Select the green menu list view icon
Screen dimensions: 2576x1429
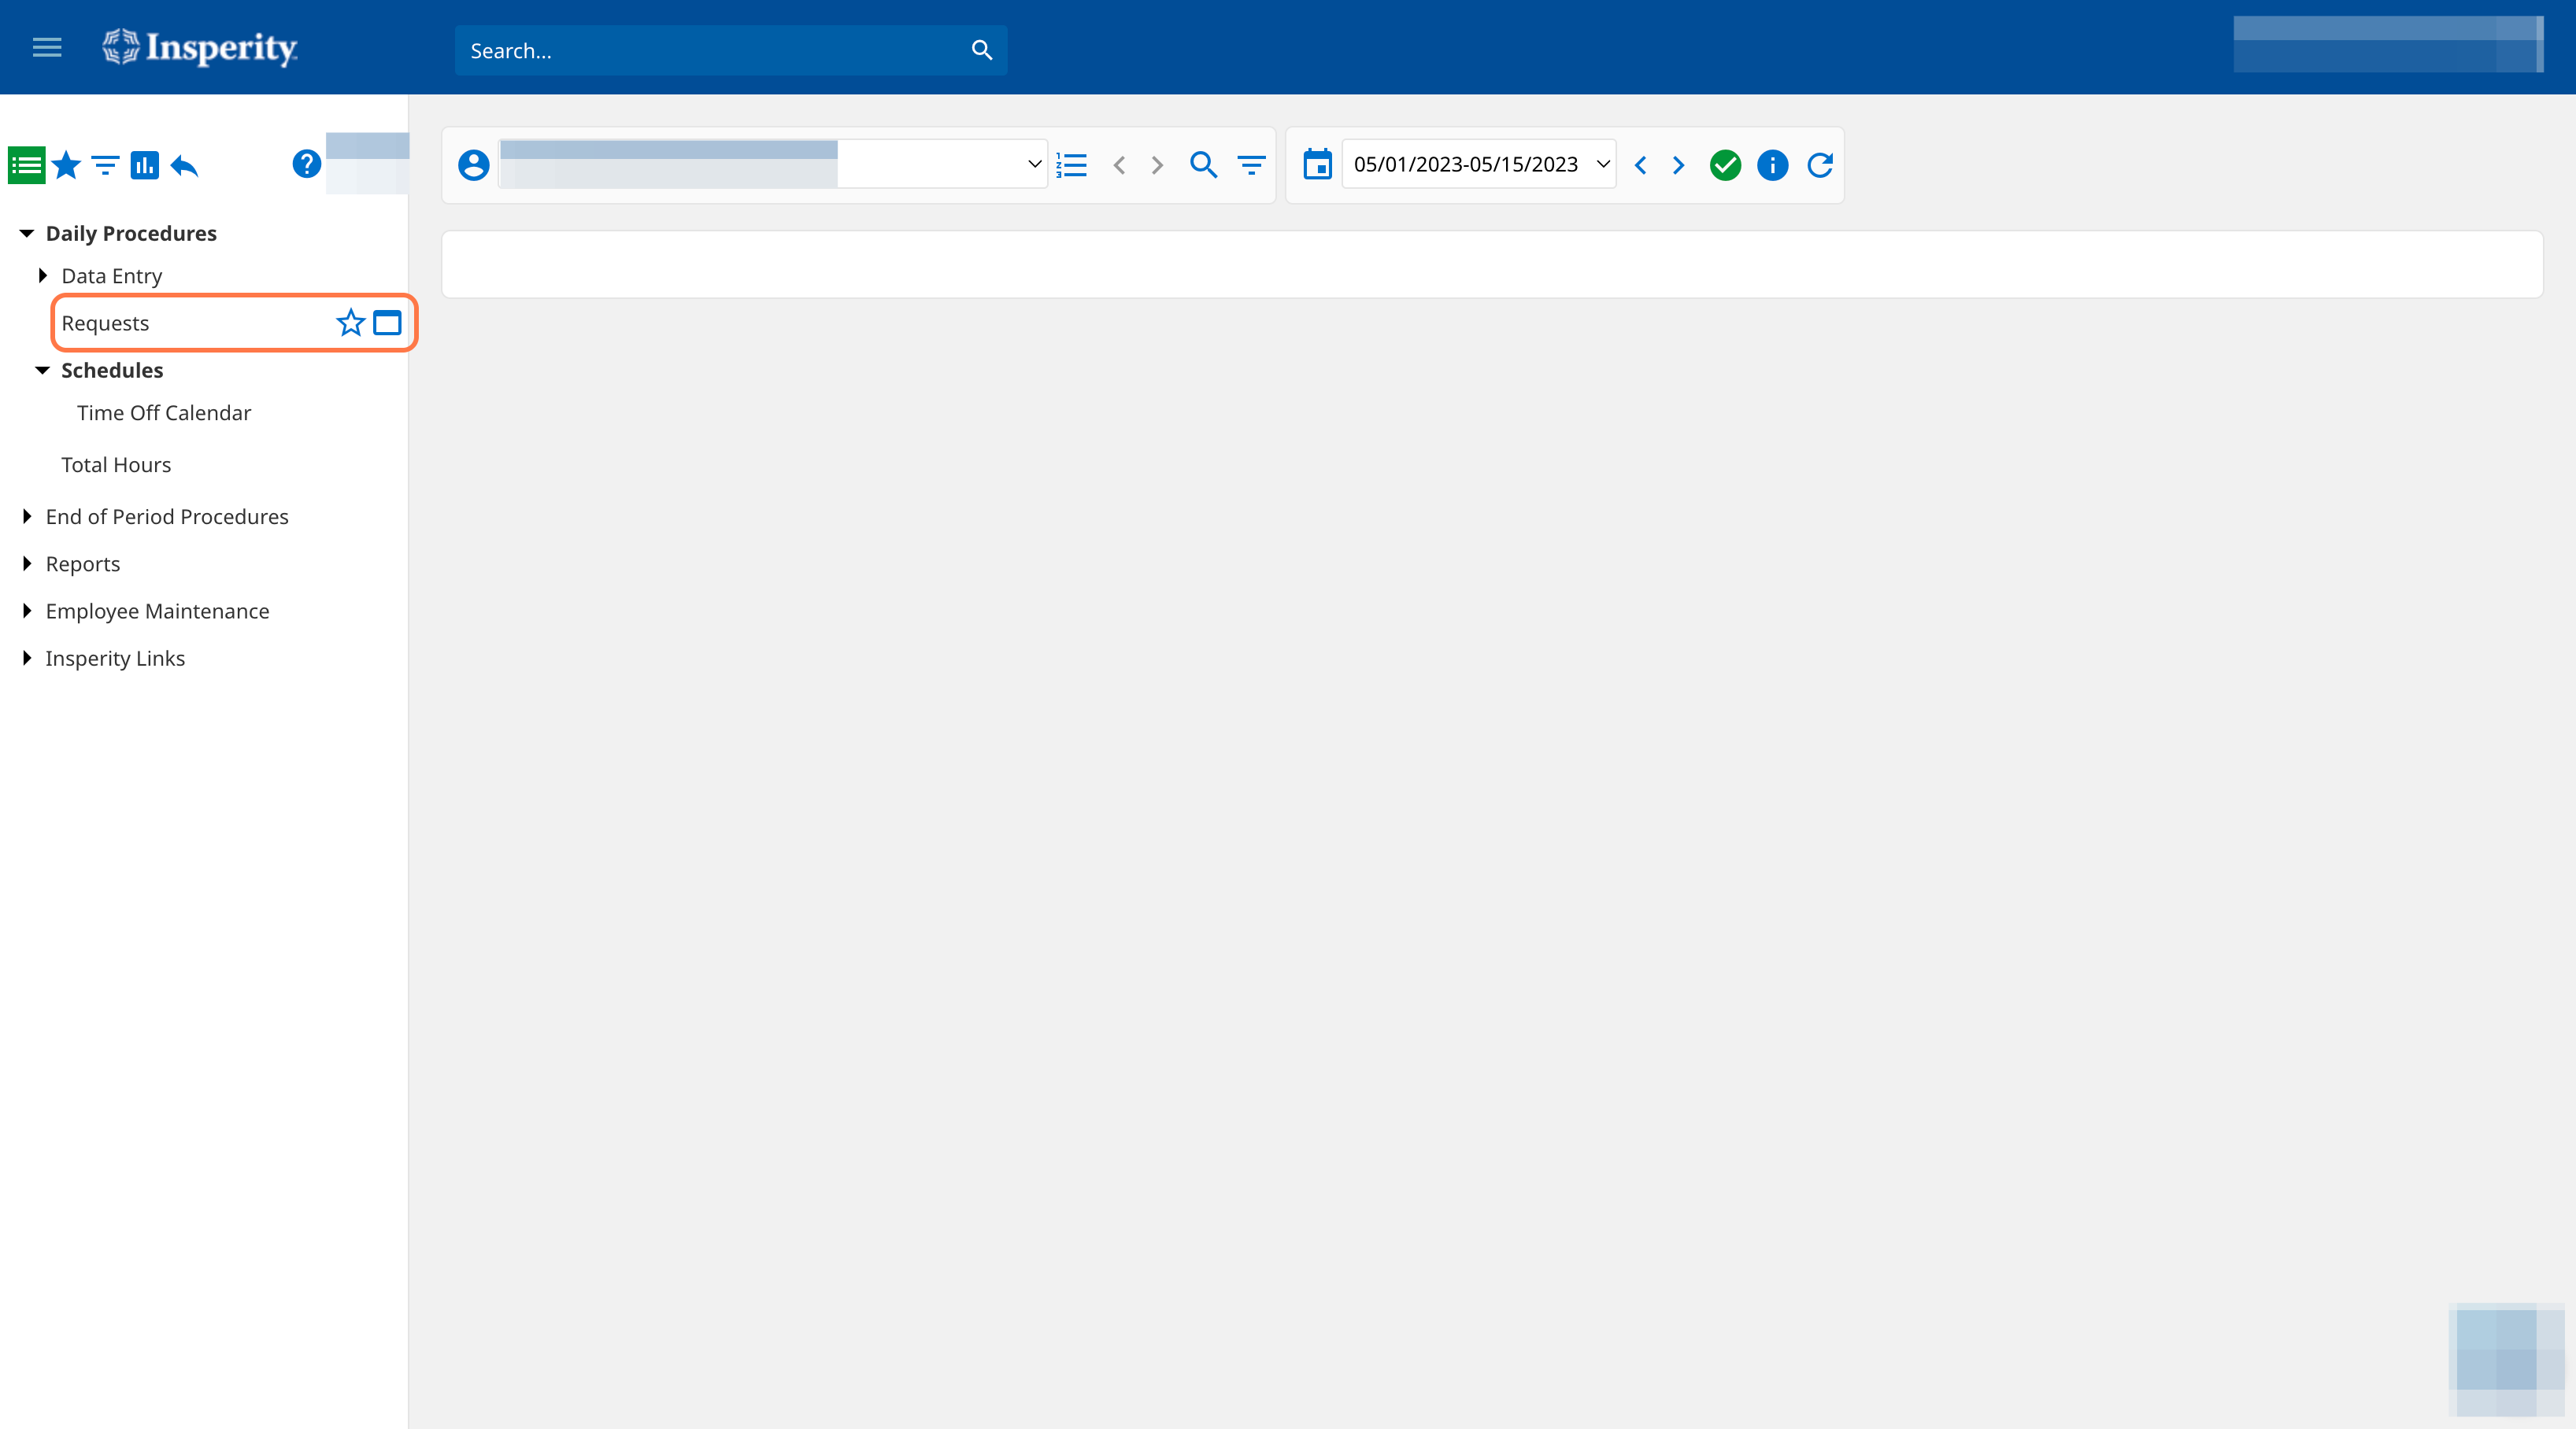(26, 165)
